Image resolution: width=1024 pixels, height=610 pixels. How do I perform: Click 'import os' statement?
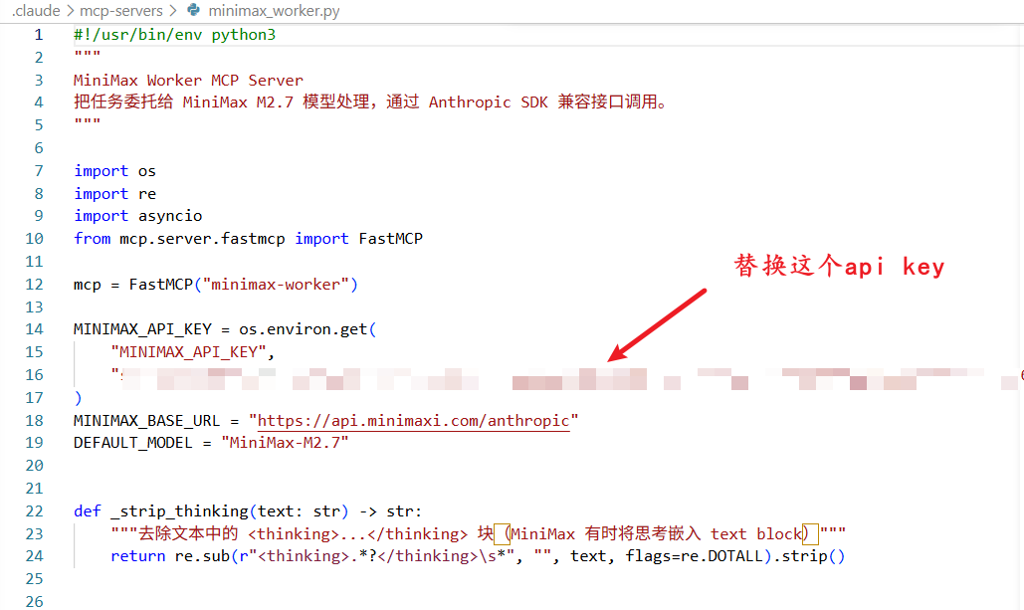(x=115, y=171)
